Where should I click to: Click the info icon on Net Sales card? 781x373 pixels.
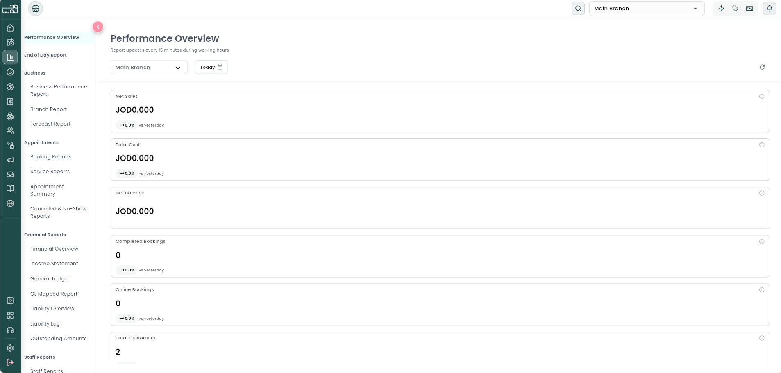(762, 97)
